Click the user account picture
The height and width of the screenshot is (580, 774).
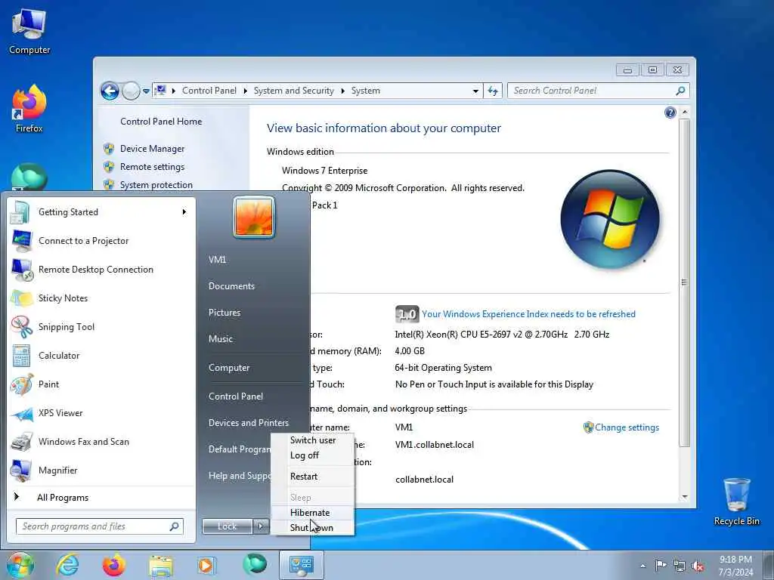pyautogui.click(x=254, y=217)
